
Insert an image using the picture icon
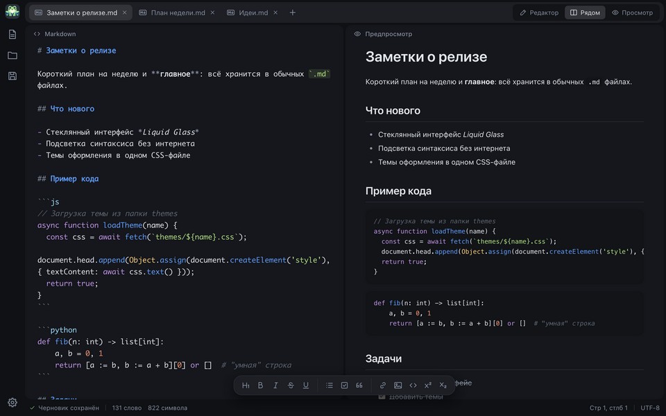click(x=398, y=385)
